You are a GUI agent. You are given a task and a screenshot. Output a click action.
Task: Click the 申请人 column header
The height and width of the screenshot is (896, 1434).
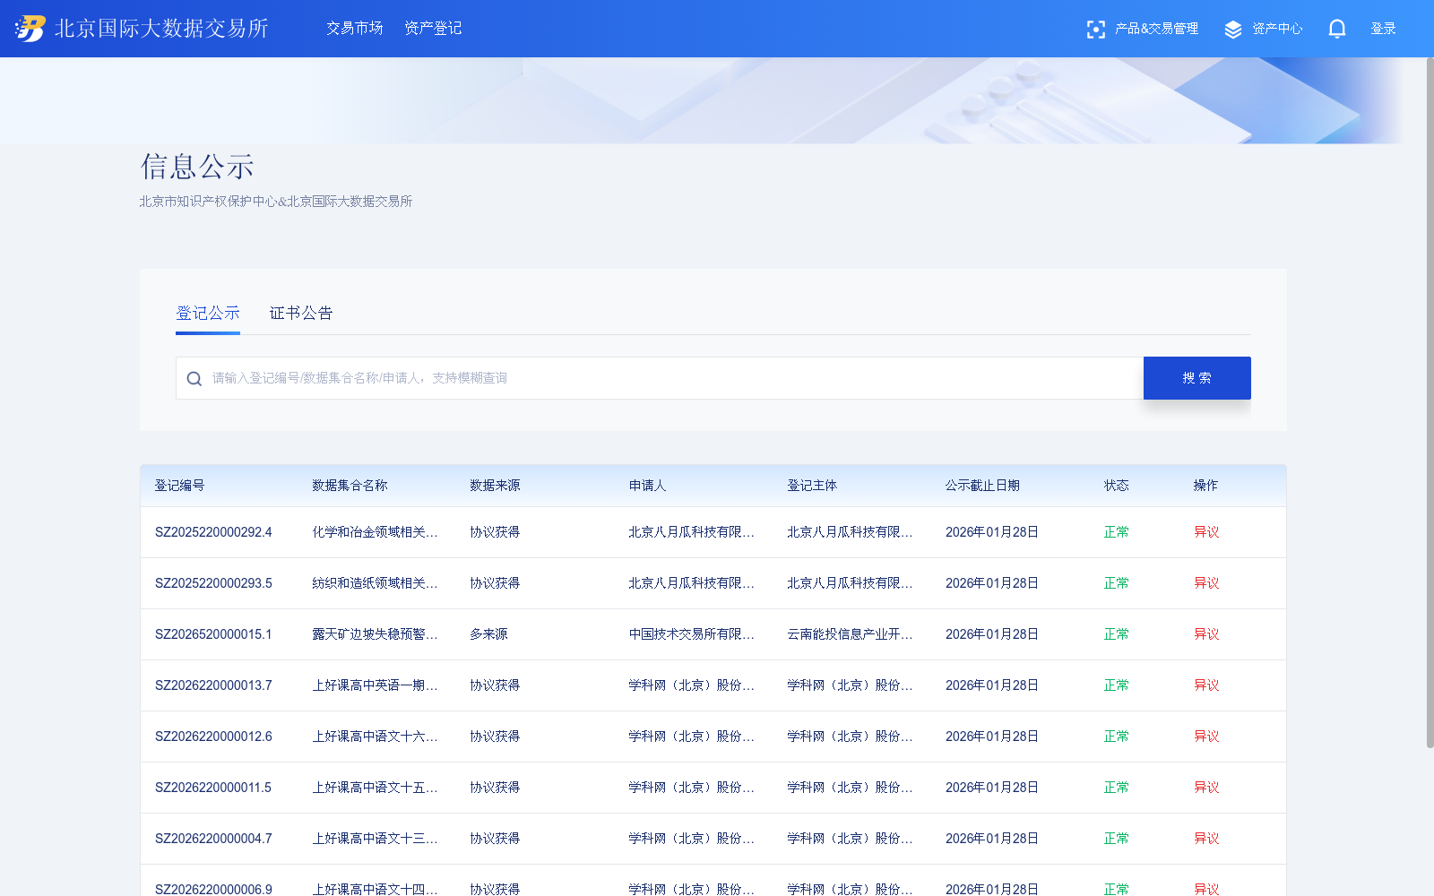coord(647,486)
